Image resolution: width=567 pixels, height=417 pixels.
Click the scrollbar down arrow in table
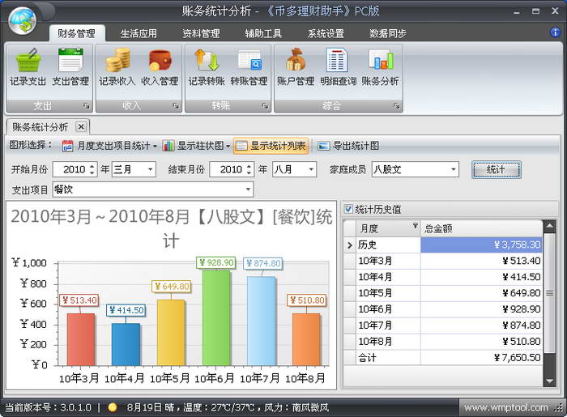(x=550, y=381)
